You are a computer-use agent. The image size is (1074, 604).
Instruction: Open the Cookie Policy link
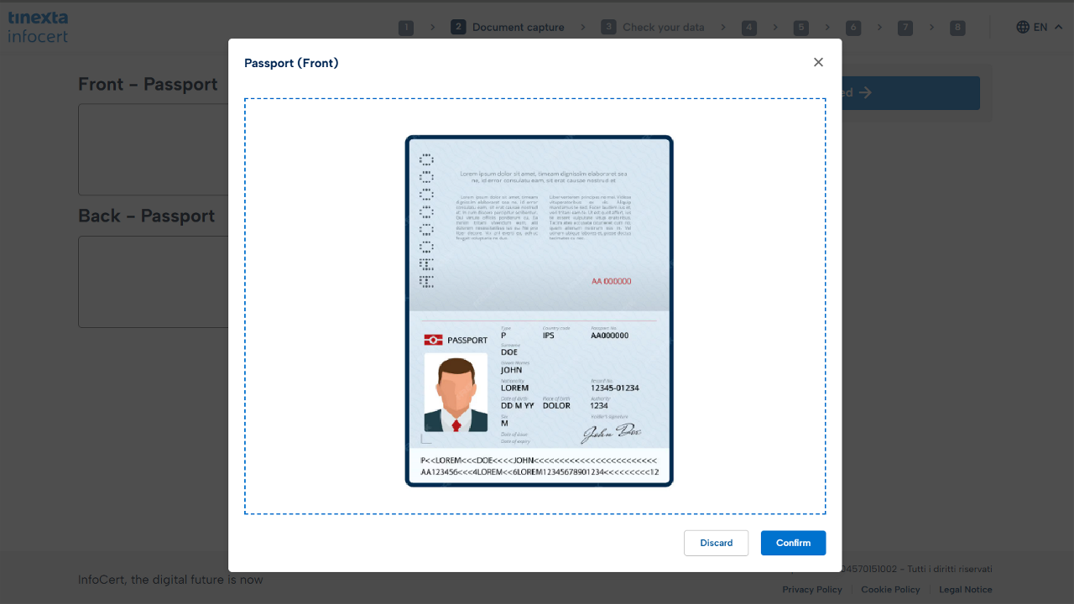(x=890, y=590)
